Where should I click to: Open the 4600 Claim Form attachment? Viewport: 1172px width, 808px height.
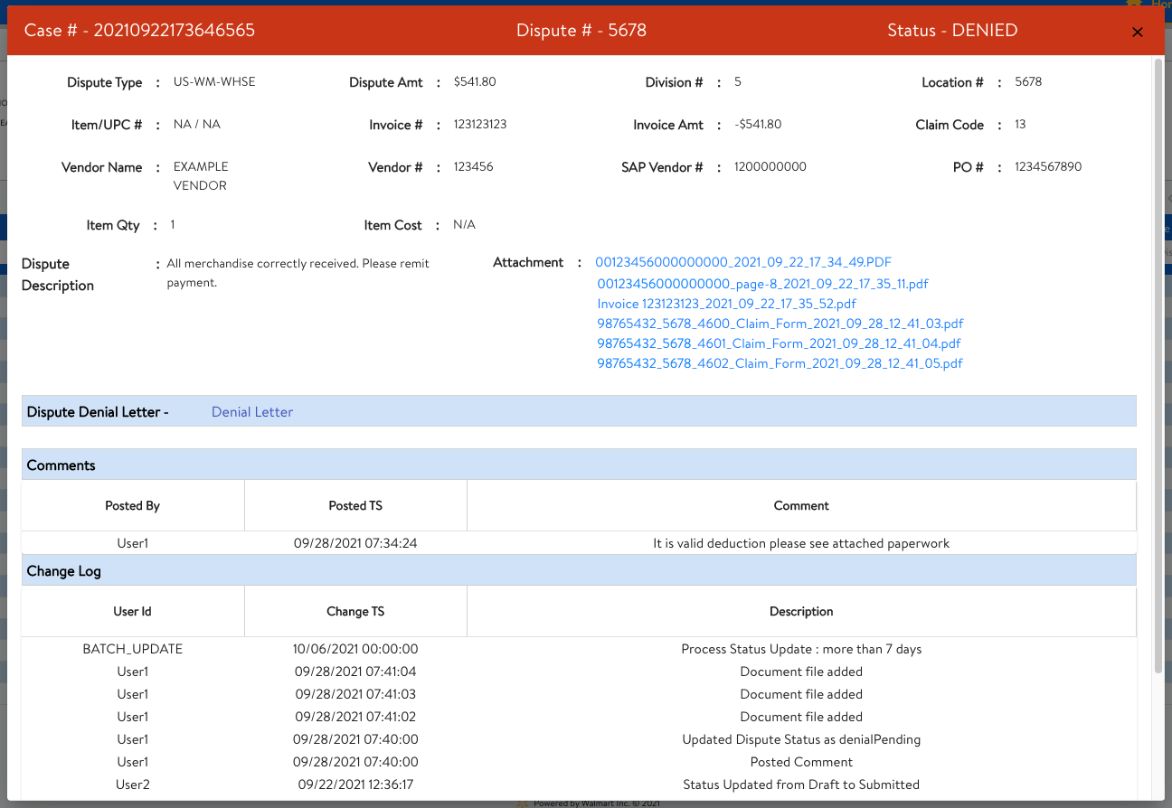[x=780, y=324]
